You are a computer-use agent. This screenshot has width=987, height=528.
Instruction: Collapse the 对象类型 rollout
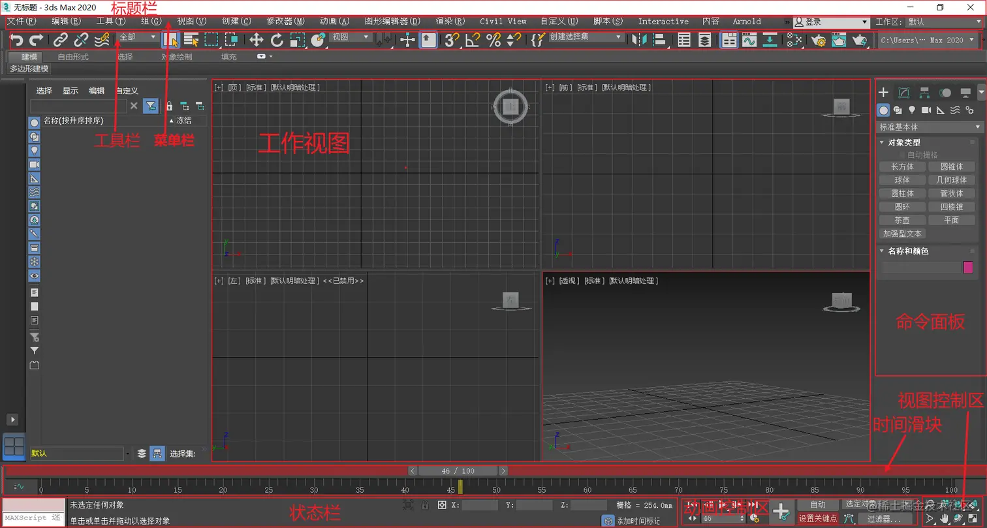(904, 142)
